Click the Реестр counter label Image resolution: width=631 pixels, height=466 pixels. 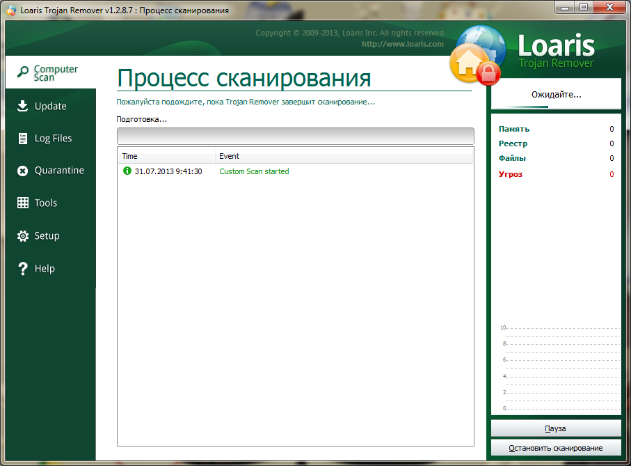(x=513, y=143)
